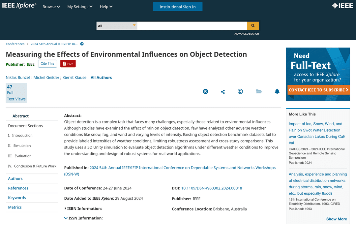Open Document Sections in sidebar
Viewport: 356px width, 225px height.
click(x=25, y=126)
